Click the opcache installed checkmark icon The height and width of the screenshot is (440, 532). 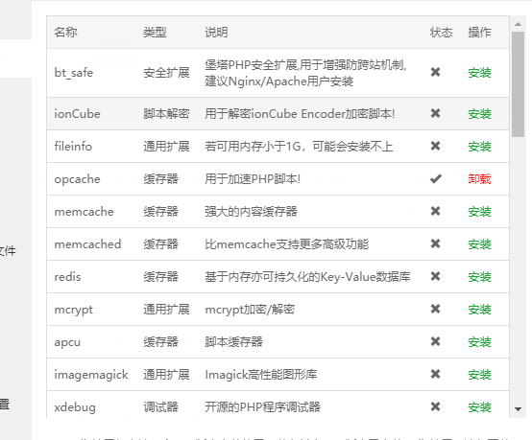[436, 178]
